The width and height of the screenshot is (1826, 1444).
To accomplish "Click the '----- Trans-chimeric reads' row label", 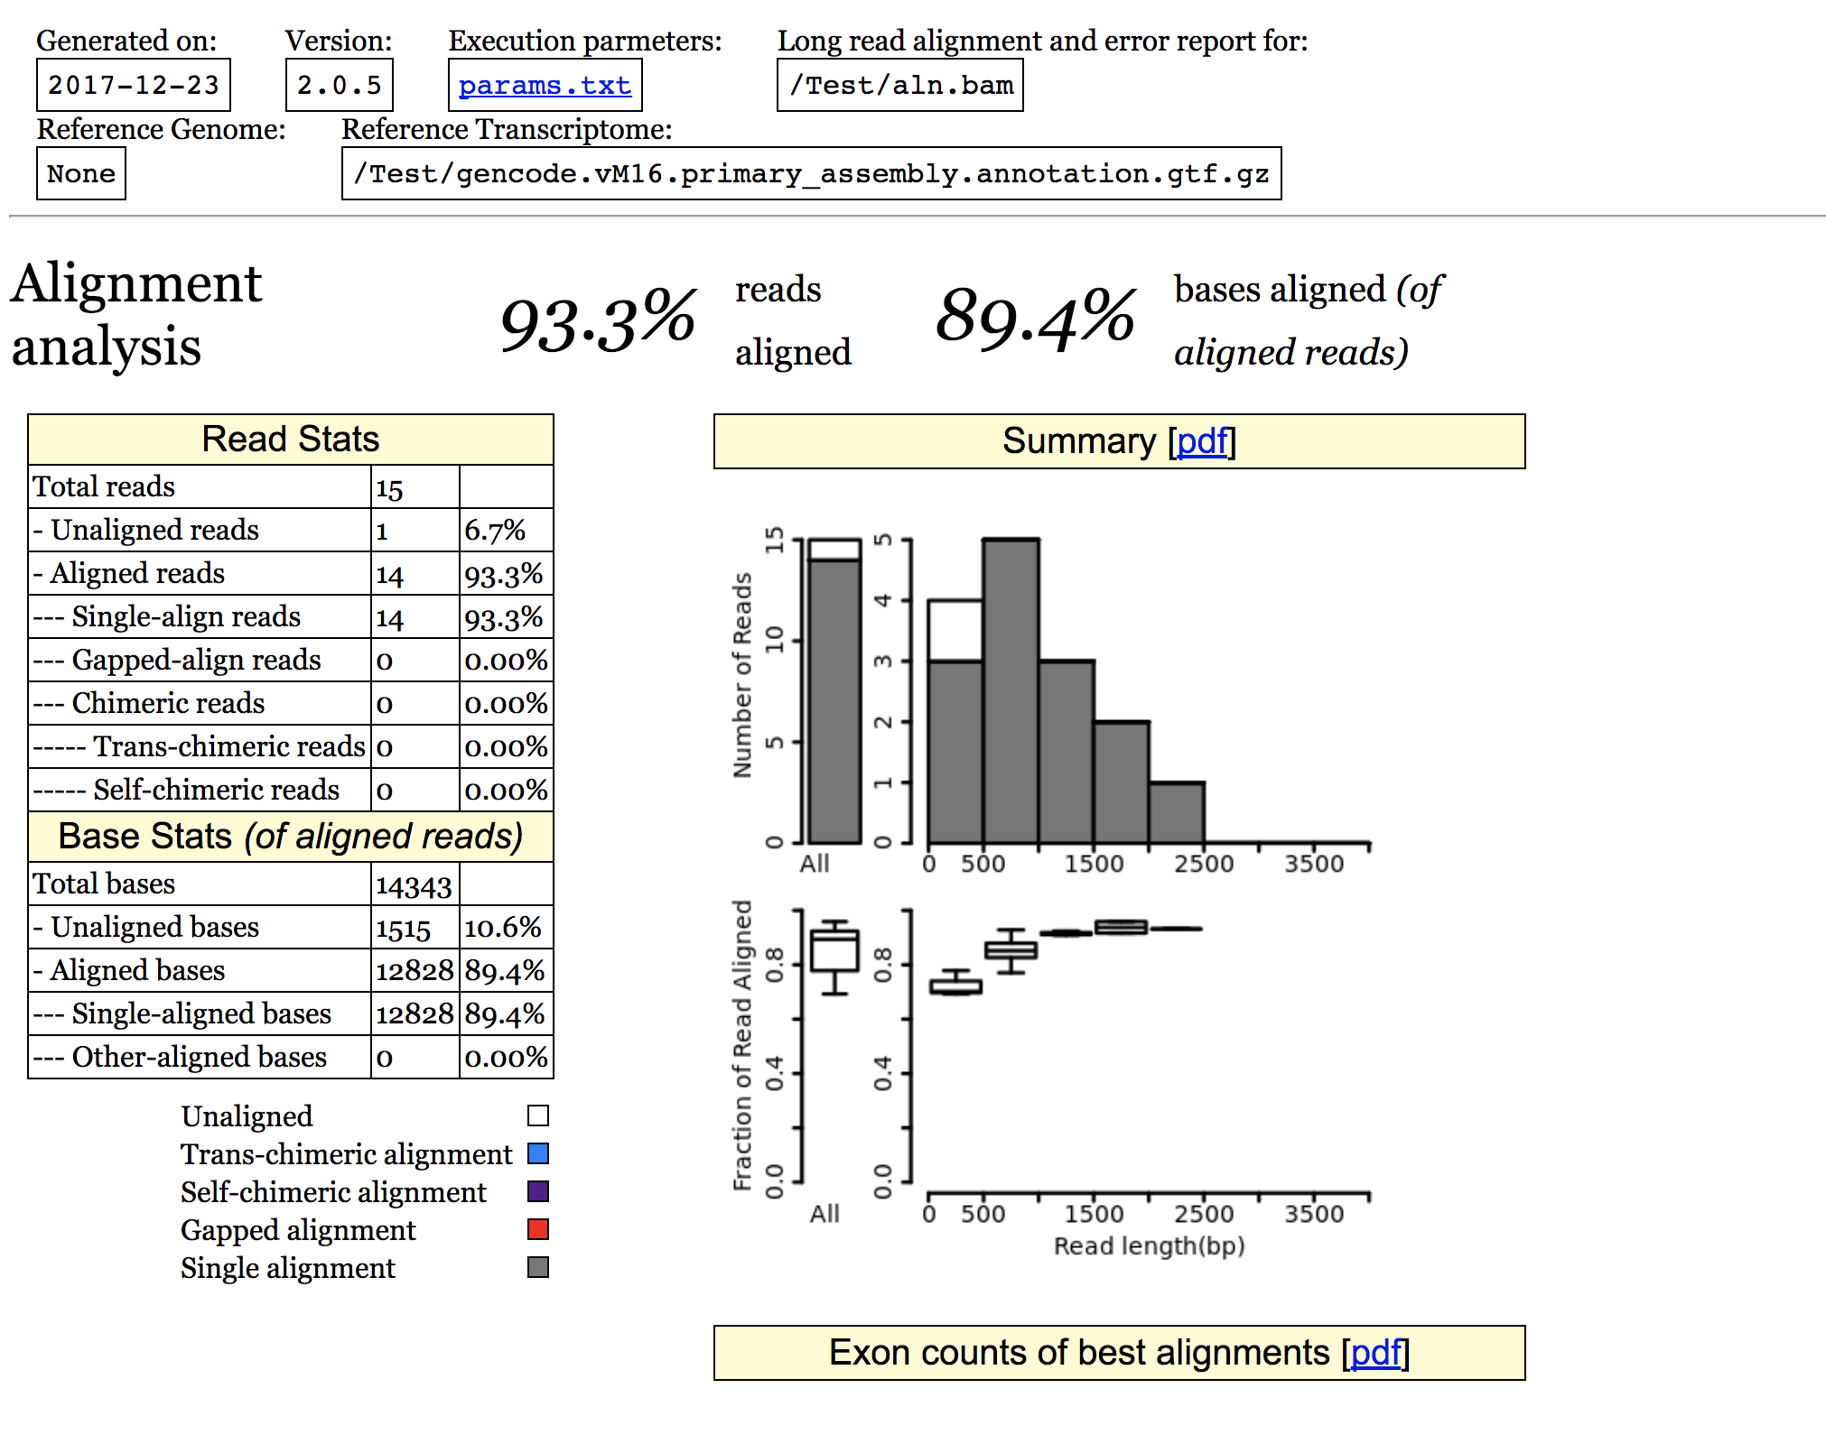I will [x=200, y=746].
